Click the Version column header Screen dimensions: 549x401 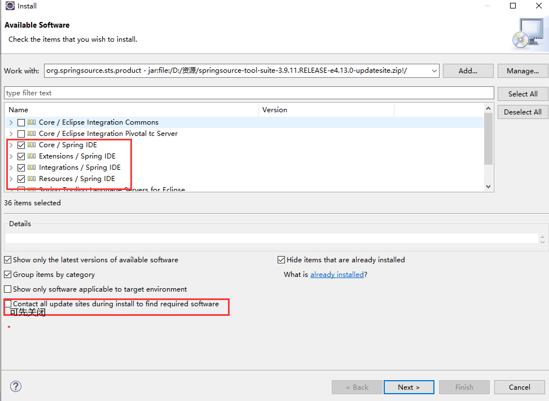(326, 110)
